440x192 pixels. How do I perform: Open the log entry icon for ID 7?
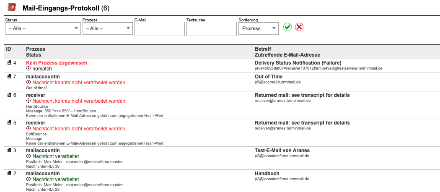point(9,77)
